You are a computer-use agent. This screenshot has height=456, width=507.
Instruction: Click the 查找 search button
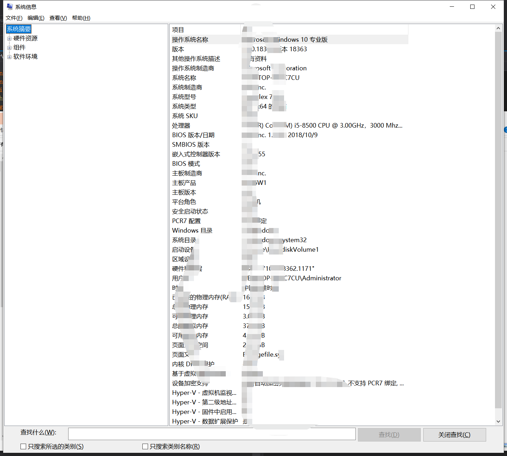(389, 434)
